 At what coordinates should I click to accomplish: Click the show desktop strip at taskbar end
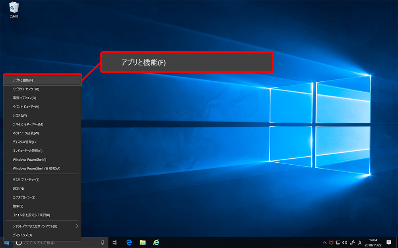coord(397,243)
